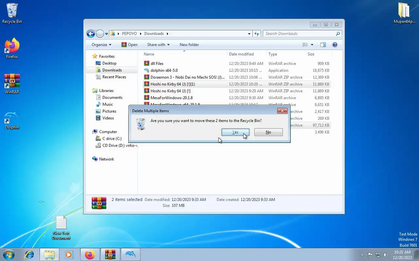
Task: Click the taskbar clock showing 10:21 AM
Action: click(402, 255)
